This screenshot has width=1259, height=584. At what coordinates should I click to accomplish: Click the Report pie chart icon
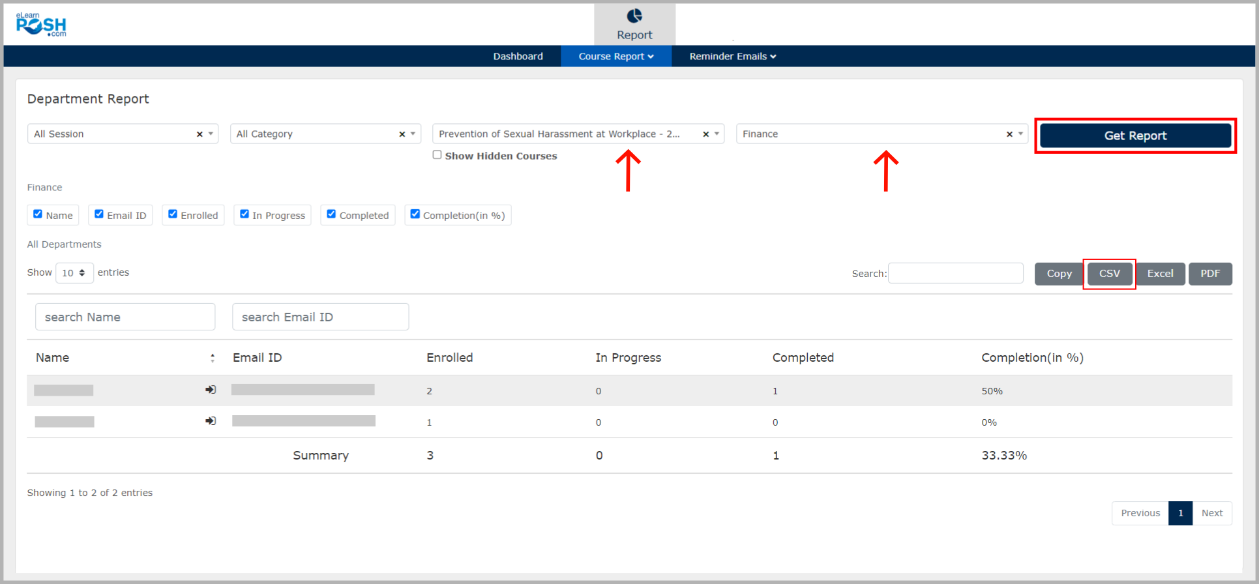634,16
